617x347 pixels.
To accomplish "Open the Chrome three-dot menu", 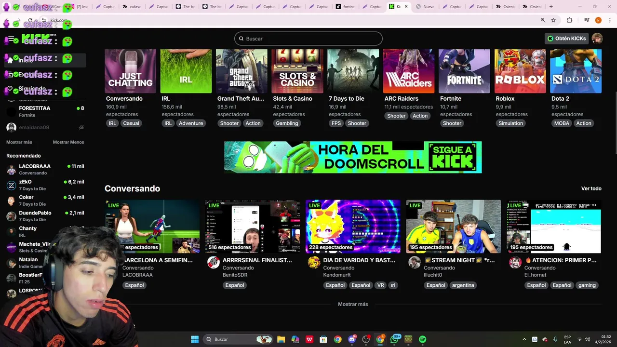I will click(x=609, y=20).
